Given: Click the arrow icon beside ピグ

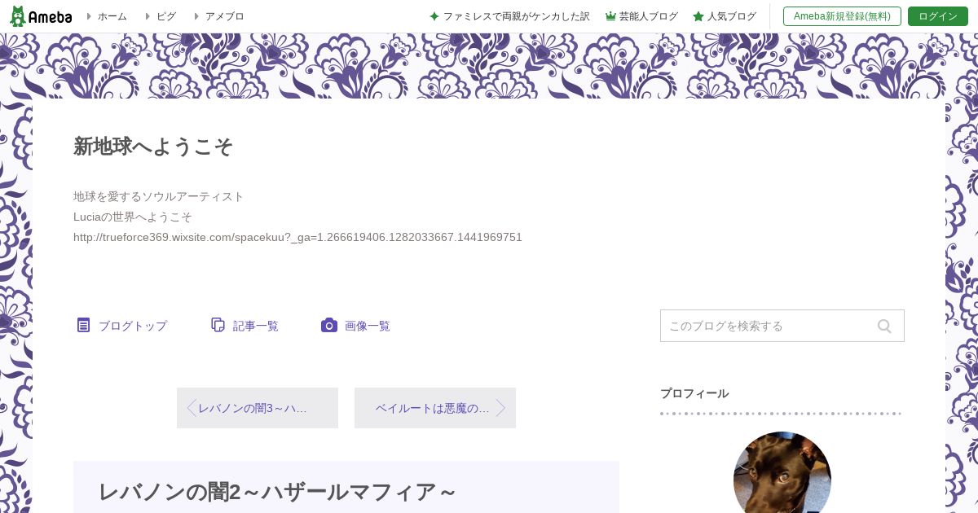Looking at the screenshot, I should click(148, 16).
